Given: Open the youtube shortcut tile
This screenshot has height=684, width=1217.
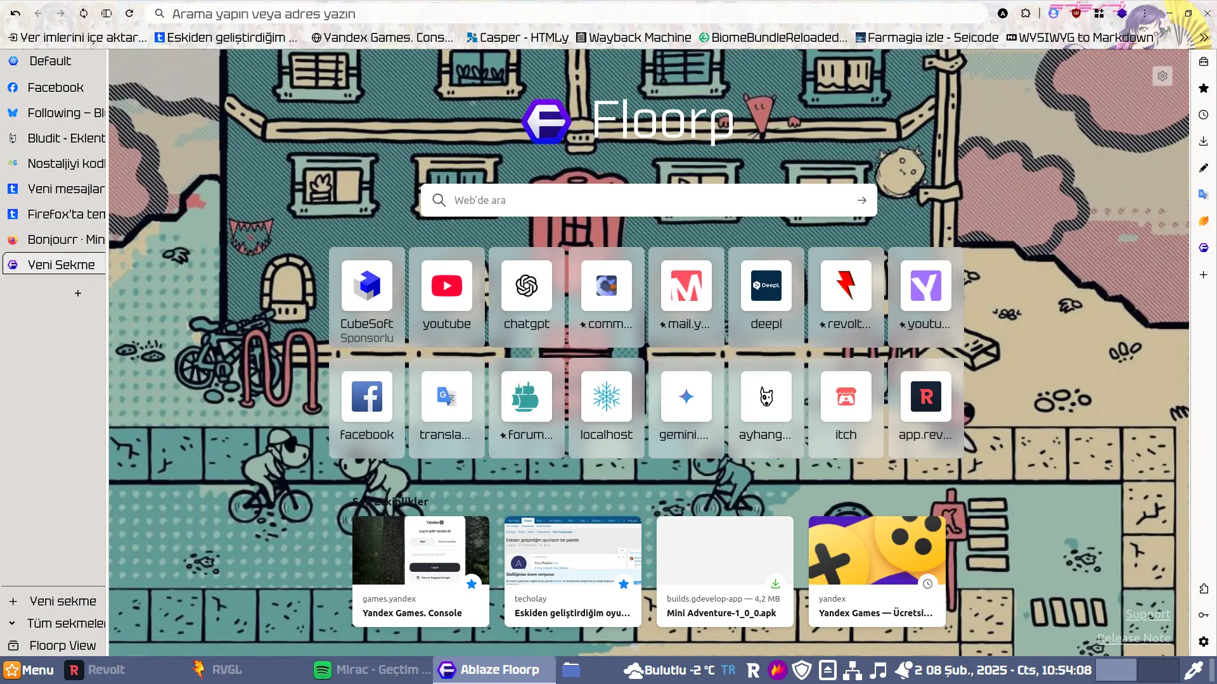Looking at the screenshot, I should click(447, 297).
